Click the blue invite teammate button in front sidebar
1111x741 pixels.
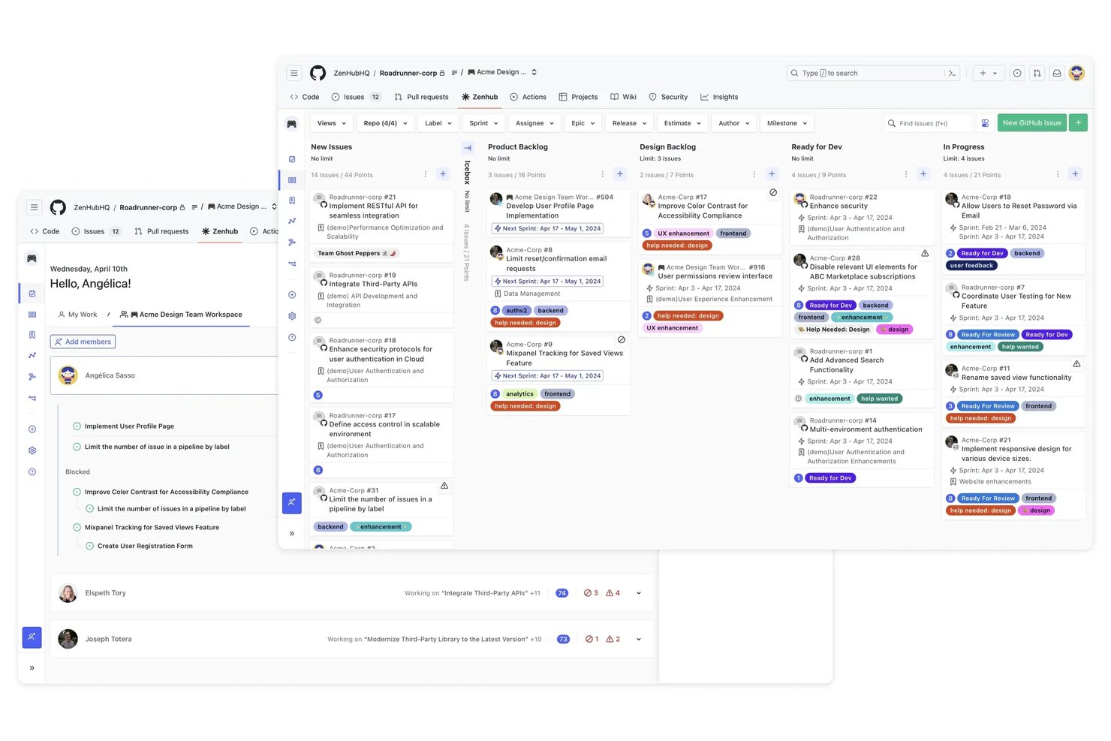292,503
